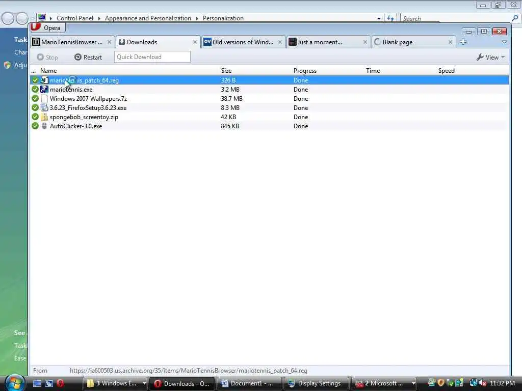Select the mariotennis.exe download

[269, 90]
